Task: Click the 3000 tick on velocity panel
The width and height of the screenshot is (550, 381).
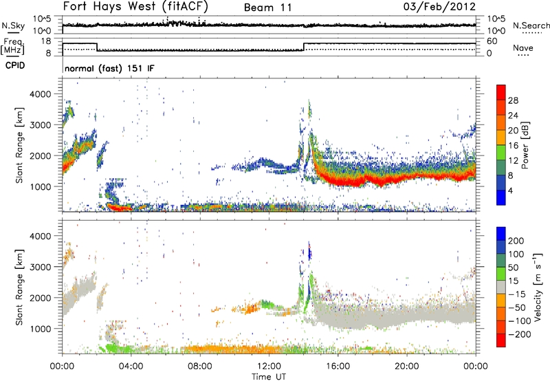Action: [x=41, y=267]
